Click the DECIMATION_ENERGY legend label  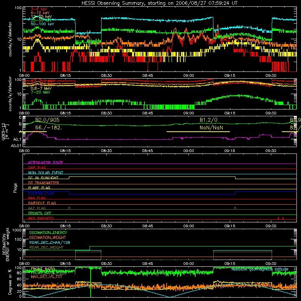click(48, 233)
